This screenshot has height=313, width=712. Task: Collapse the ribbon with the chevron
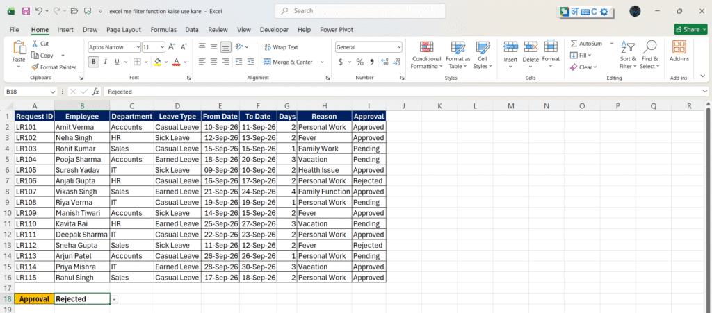703,76
